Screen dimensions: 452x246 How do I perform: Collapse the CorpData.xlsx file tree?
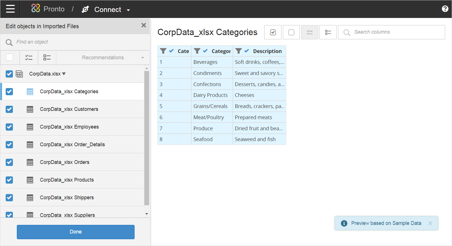click(64, 74)
